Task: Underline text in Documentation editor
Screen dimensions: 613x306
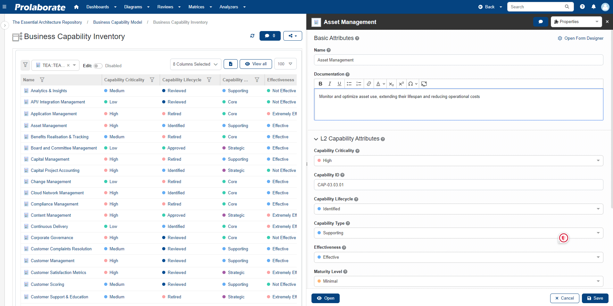Action: [339, 84]
